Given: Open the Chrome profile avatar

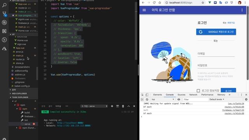Looking at the screenshot, I should point(240,3).
